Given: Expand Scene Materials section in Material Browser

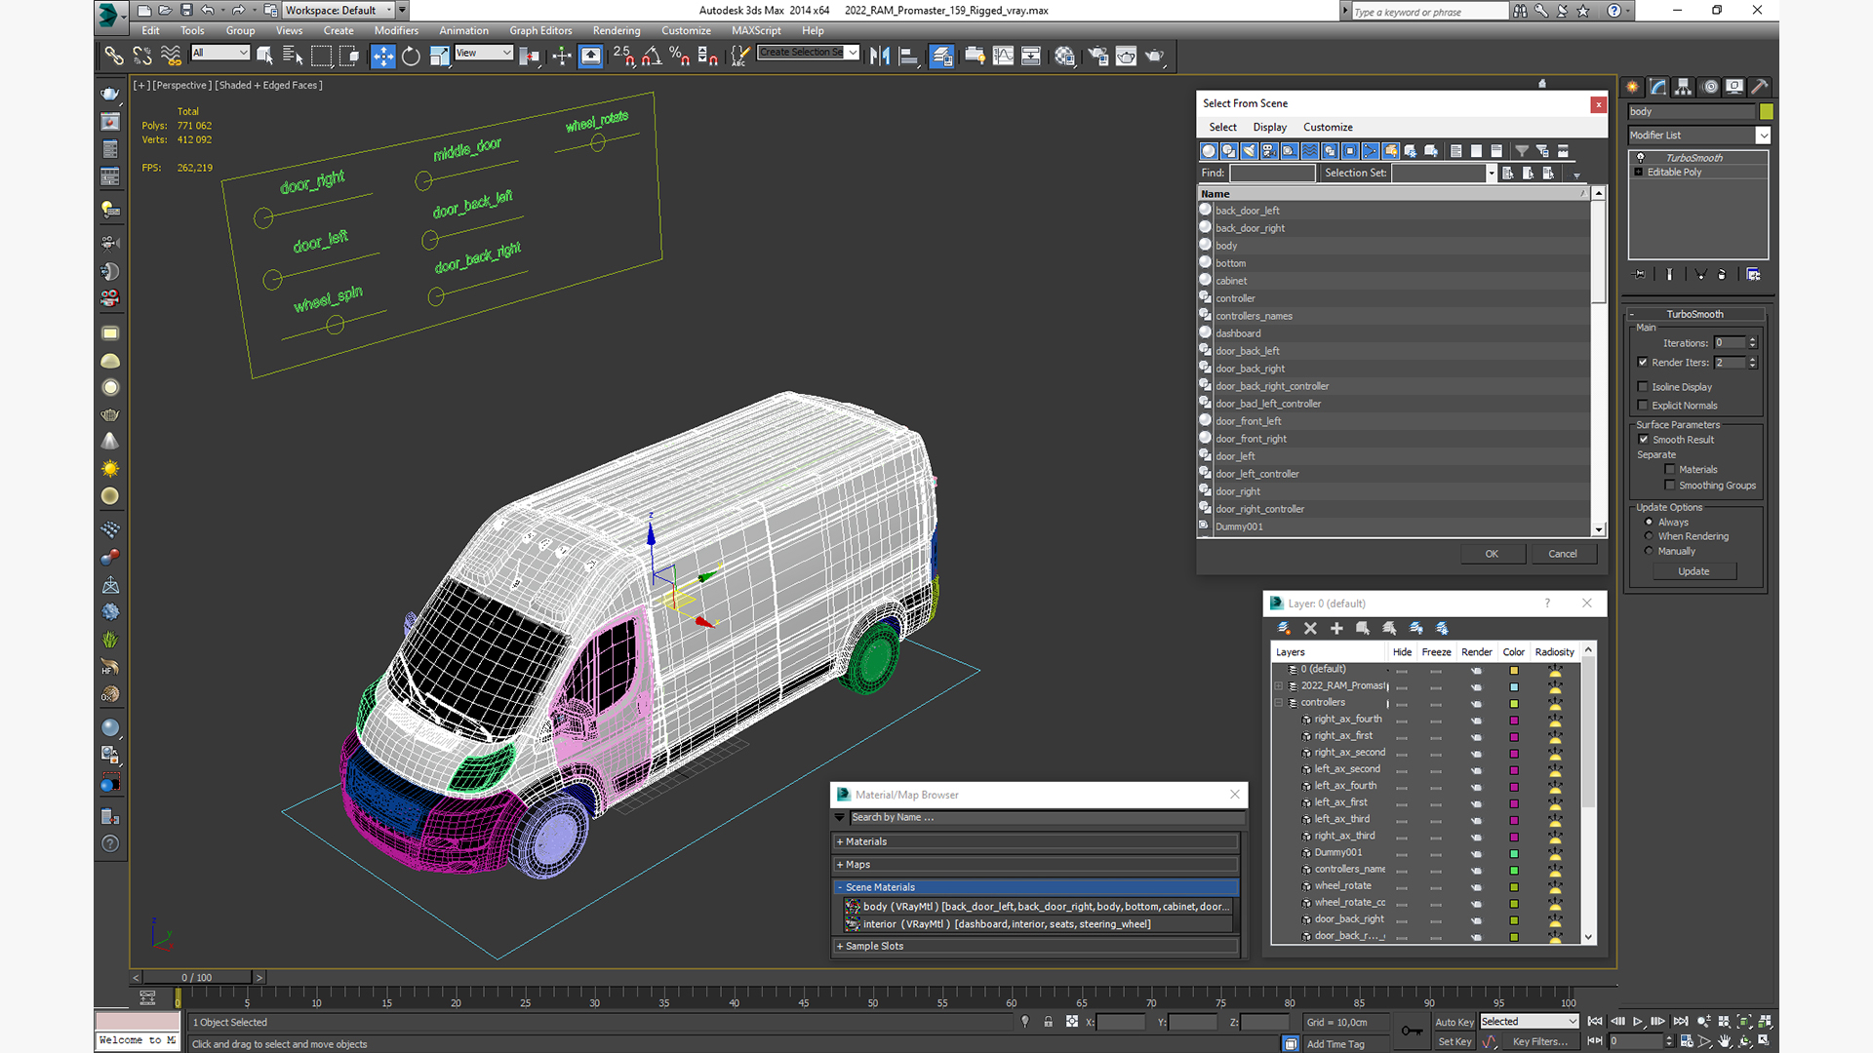Looking at the screenshot, I should pos(840,886).
